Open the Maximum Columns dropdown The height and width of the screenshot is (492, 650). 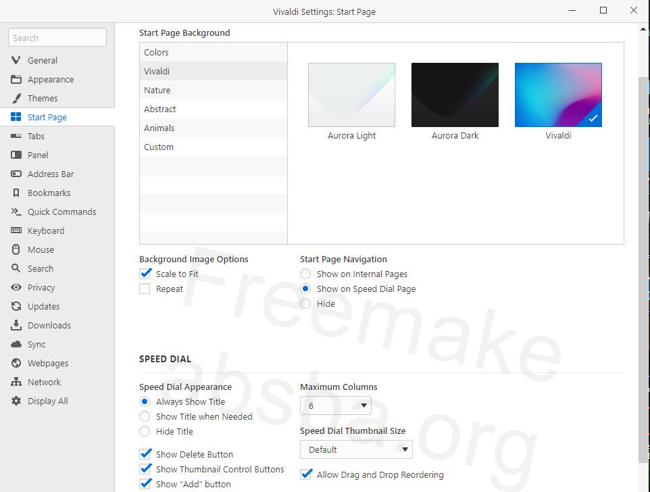pyautogui.click(x=335, y=405)
